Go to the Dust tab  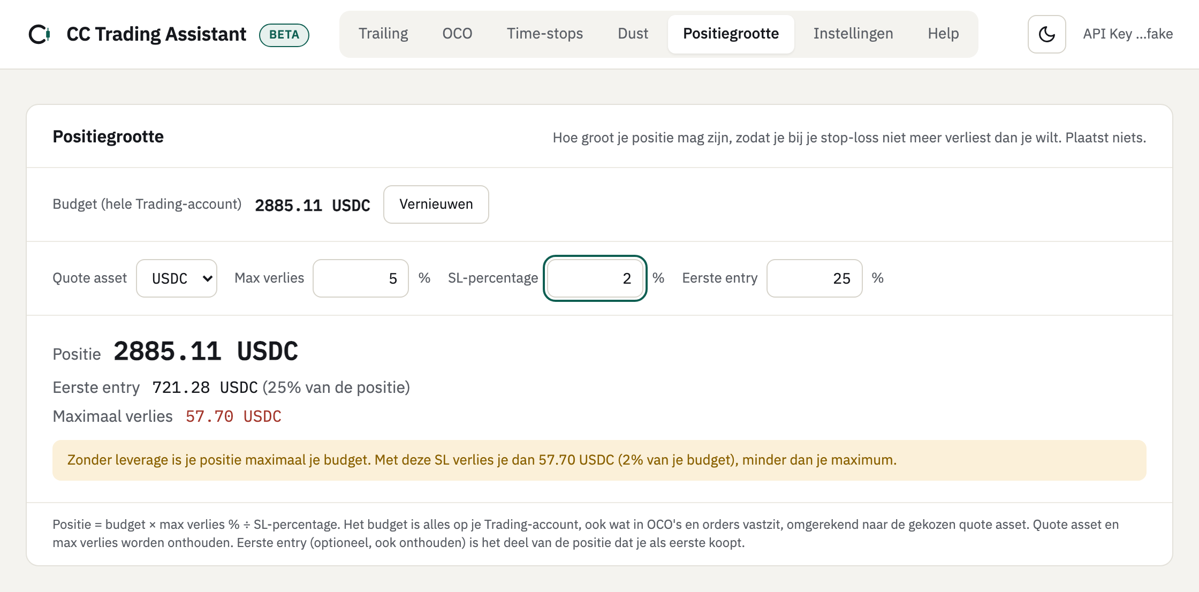tap(633, 34)
